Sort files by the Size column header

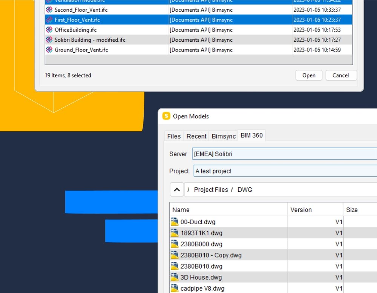[360, 210]
